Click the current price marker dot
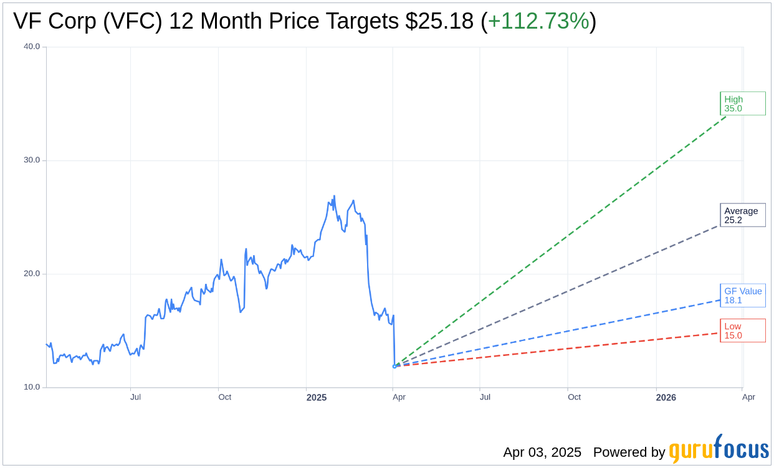The height and width of the screenshot is (468, 774). tap(394, 366)
